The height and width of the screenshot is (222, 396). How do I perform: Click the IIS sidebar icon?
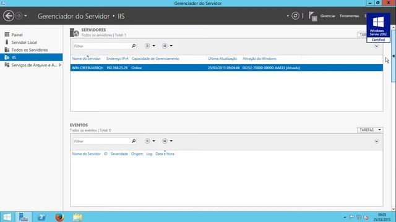tap(7, 57)
